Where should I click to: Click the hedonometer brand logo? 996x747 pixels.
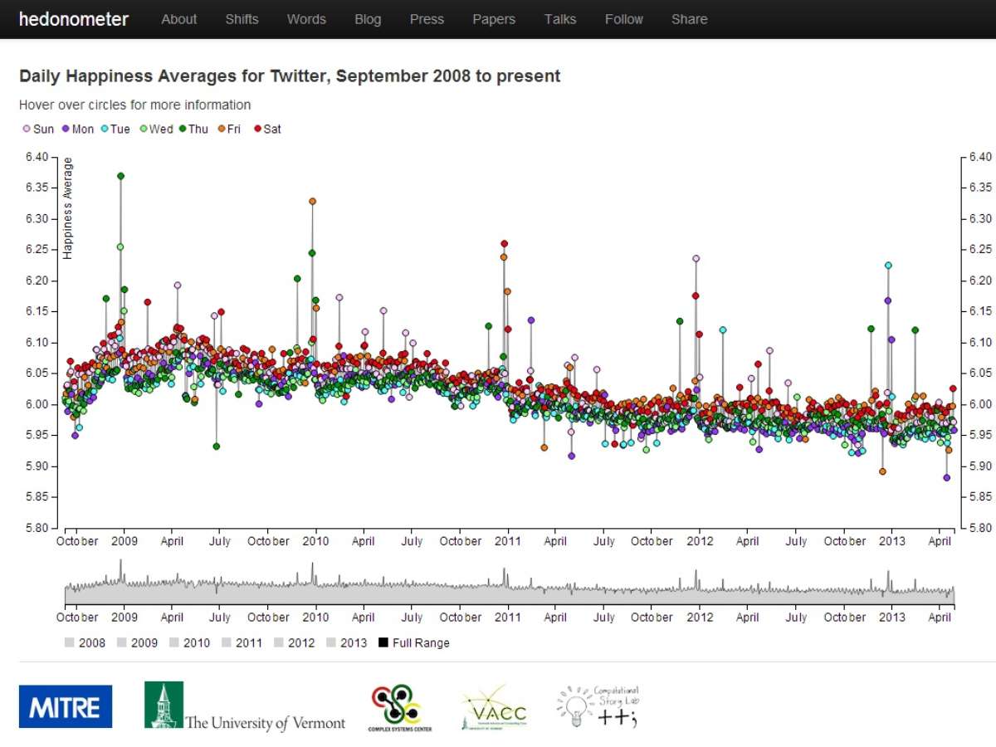73,19
